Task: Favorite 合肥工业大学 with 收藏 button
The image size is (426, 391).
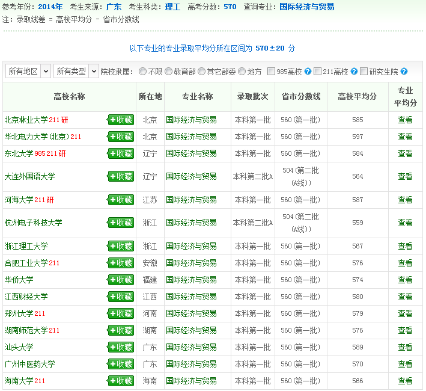Action: pyautogui.click(x=121, y=263)
